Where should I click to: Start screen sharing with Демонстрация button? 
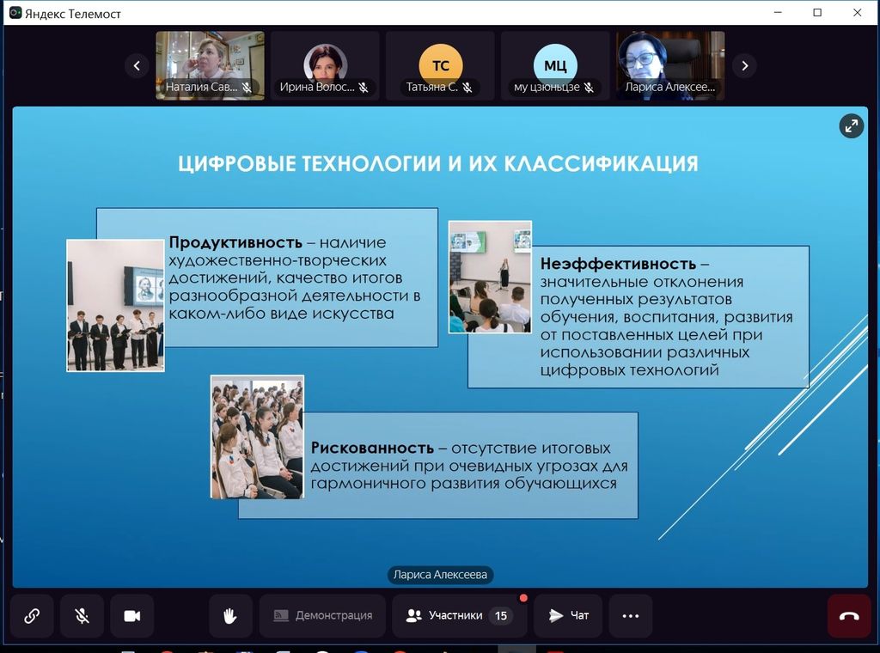[322, 615]
